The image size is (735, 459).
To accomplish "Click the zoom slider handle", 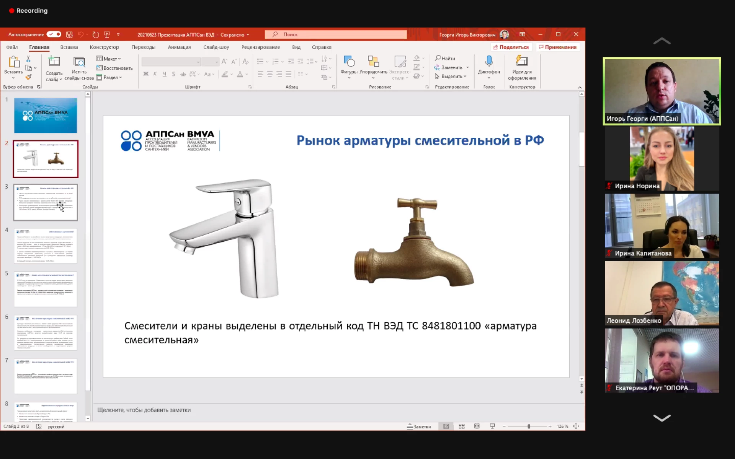I will tap(529, 426).
